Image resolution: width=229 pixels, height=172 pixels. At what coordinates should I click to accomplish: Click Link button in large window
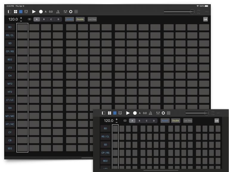click(x=205, y=19)
